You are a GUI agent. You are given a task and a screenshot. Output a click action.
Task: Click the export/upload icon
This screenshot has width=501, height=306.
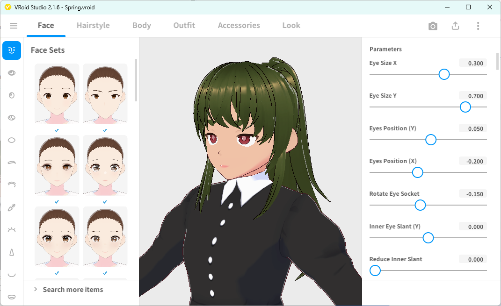coord(455,26)
